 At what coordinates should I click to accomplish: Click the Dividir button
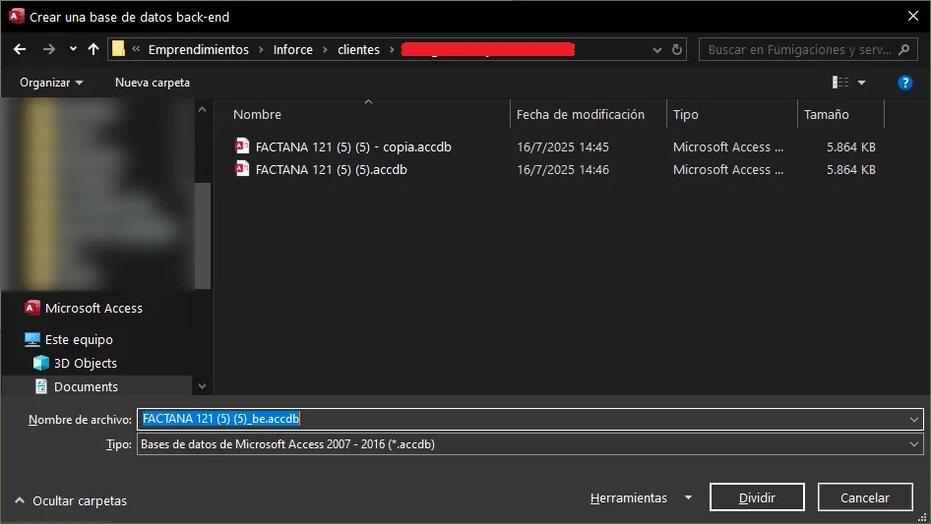point(757,498)
